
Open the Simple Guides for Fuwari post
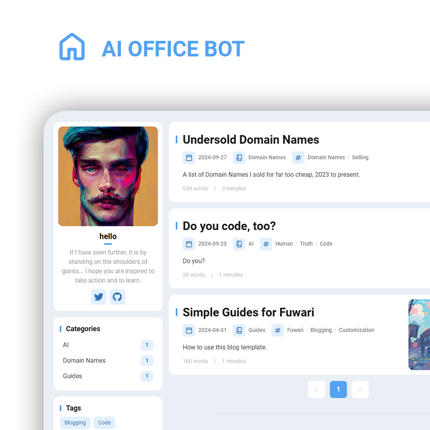click(248, 312)
